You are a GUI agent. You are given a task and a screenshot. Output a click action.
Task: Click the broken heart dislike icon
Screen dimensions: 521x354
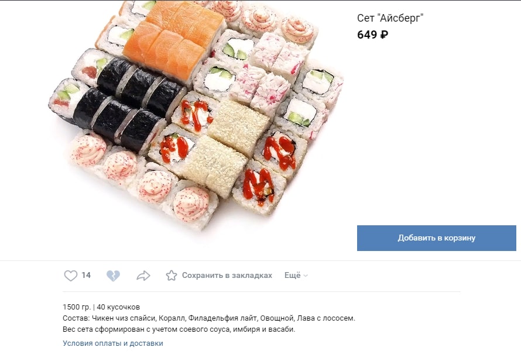point(113,276)
